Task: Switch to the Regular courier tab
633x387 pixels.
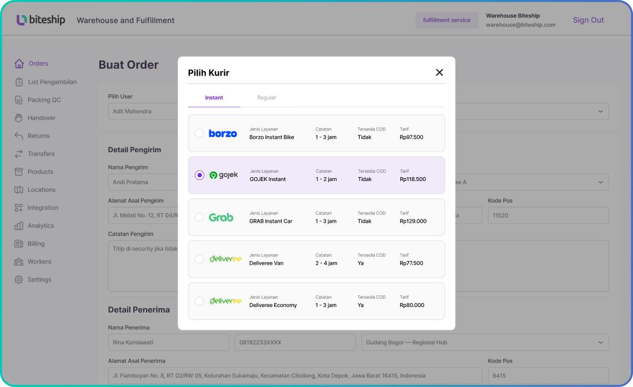Action: 267,97
